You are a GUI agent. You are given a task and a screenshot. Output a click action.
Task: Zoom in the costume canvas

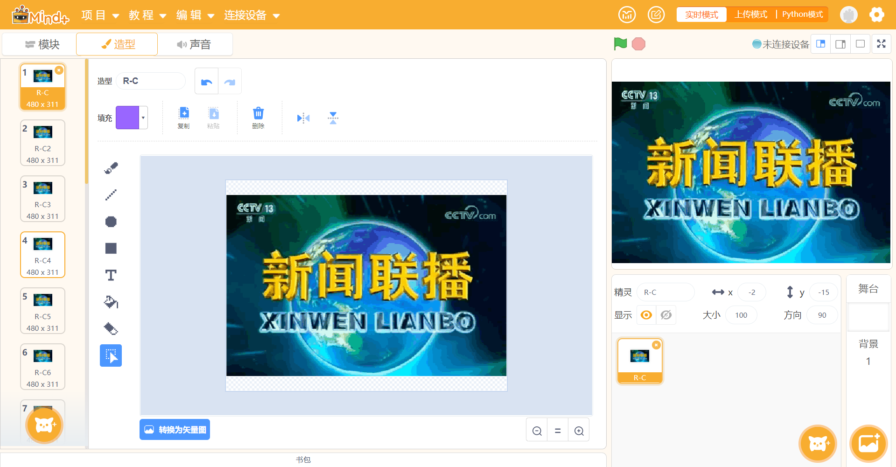[x=579, y=431]
